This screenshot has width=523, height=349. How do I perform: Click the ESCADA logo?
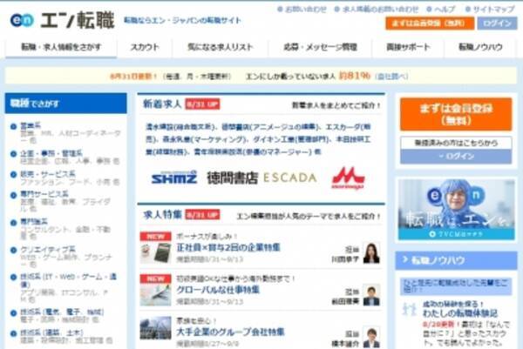coord(290,178)
